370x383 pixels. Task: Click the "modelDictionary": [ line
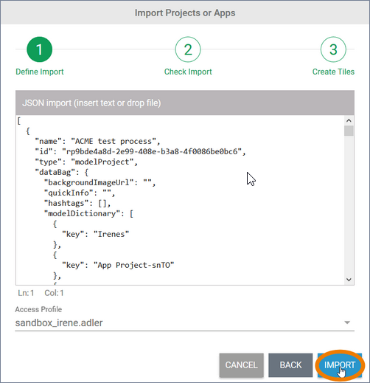88,213
